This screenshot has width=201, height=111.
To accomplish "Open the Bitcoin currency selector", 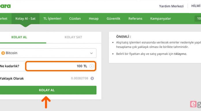I will (x=48, y=53).
